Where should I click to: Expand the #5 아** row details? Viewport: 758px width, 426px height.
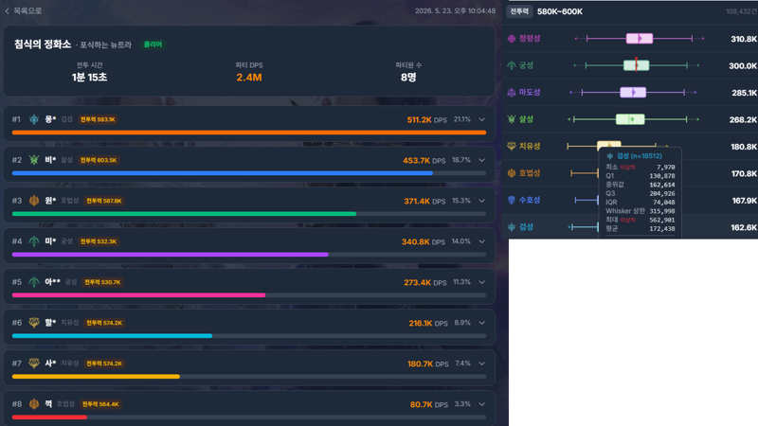[x=482, y=281]
